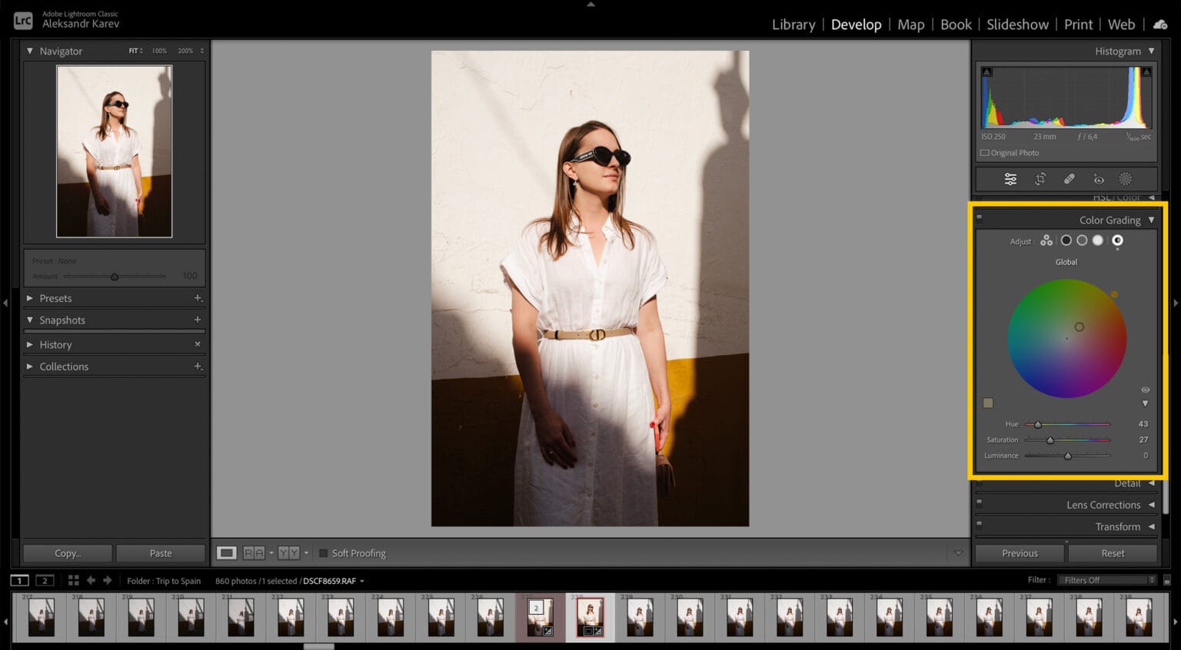Click the Saturation slider in Color Grading

(1051, 439)
